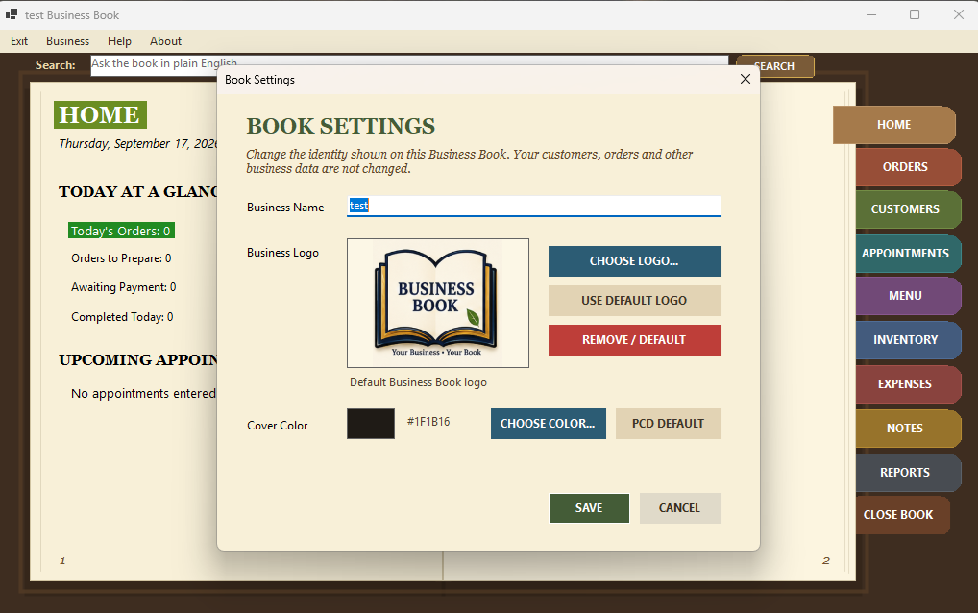Image resolution: width=978 pixels, height=613 pixels.
Task: Select the Orders tab
Action: click(908, 167)
